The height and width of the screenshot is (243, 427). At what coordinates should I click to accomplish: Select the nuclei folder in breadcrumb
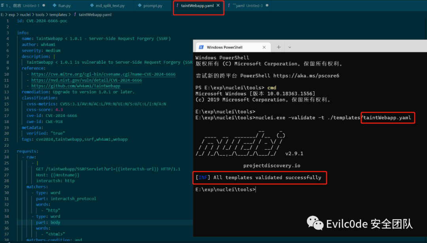[25, 15]
